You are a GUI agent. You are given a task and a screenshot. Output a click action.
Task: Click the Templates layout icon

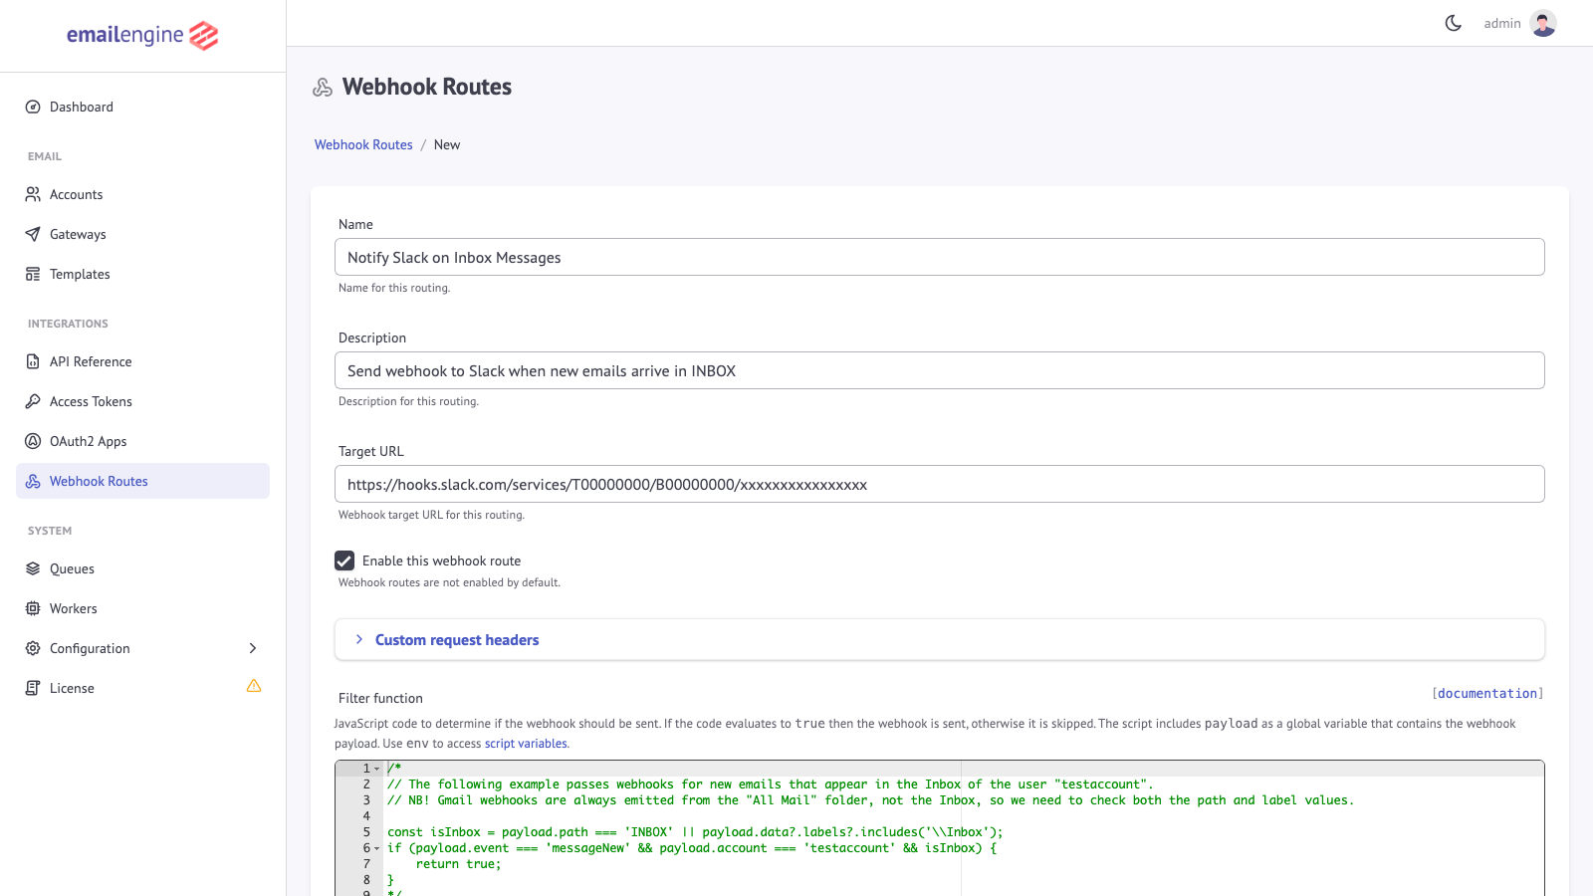tap(33, 274)
